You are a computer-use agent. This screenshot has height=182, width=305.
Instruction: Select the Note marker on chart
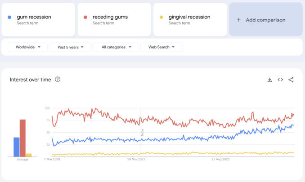142,132
